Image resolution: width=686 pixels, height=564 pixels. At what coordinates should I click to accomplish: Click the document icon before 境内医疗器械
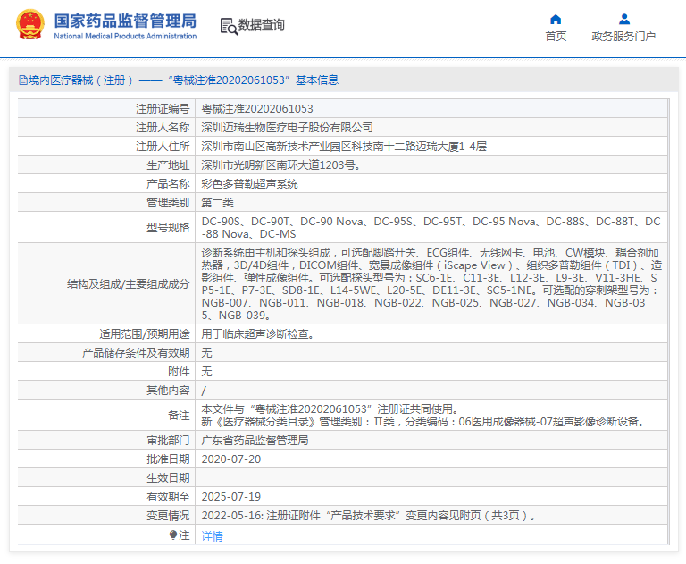click(22, 80)
